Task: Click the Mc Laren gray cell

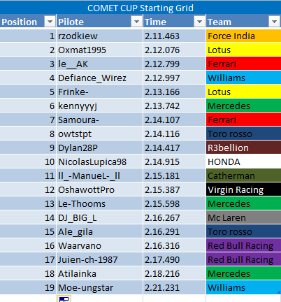Action: tap(243, 217)
